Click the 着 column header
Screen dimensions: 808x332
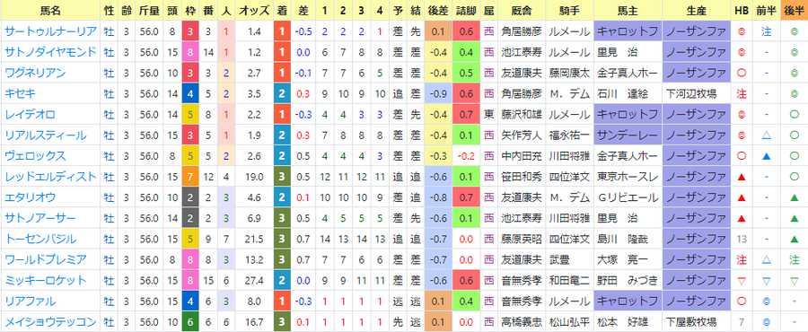pyautogui.click(x=282, y=10)
